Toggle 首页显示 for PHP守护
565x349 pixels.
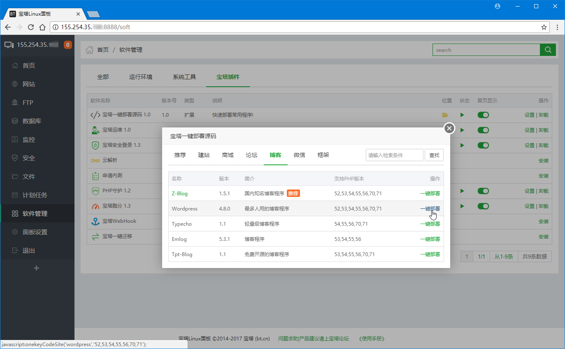click(483, 191)
